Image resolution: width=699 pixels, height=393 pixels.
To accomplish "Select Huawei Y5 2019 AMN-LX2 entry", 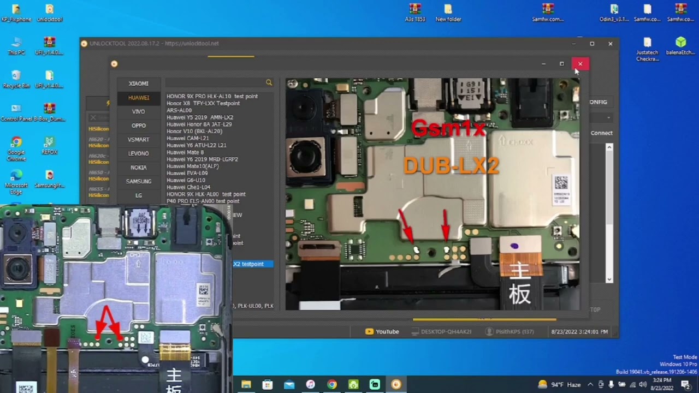I will coord(200,117).
